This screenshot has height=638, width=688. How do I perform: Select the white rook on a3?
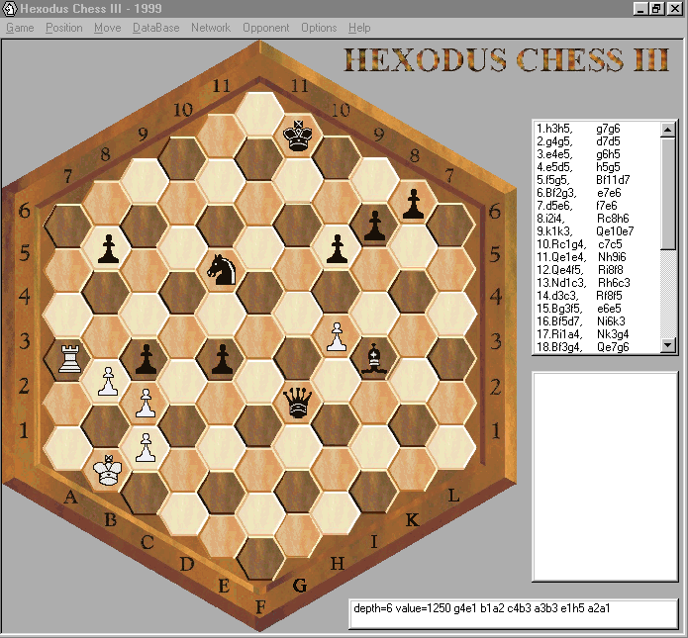69,359
